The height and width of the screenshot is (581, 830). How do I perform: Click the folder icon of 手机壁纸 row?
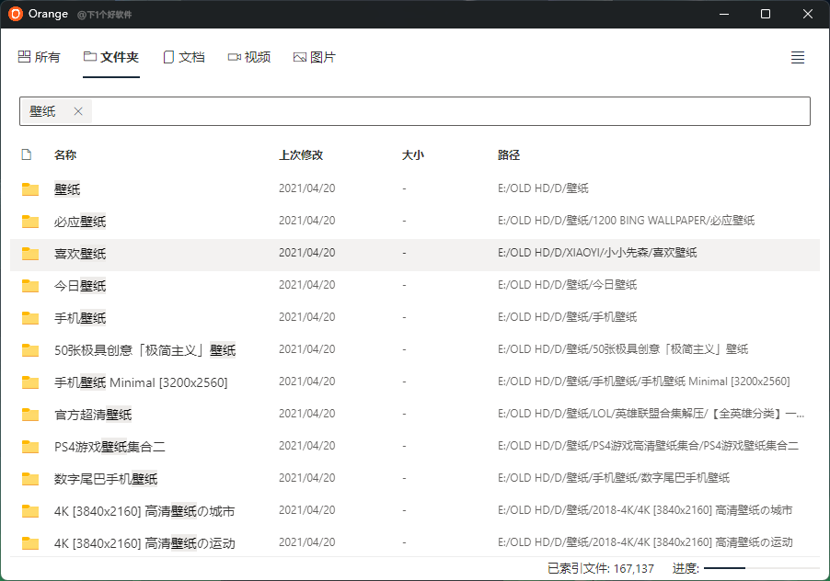coord(30,318)
